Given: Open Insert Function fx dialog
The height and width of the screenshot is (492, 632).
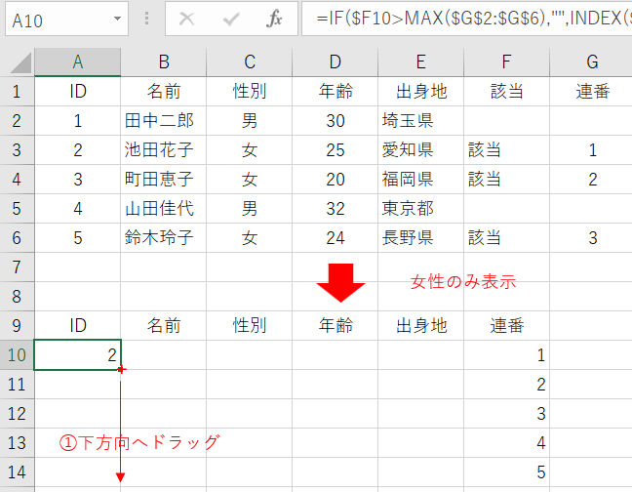Looking at the screenshot, I should coord(275,19).
